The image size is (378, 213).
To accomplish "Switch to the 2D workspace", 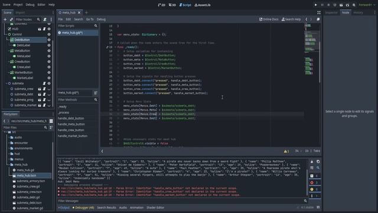I will 161,5.
